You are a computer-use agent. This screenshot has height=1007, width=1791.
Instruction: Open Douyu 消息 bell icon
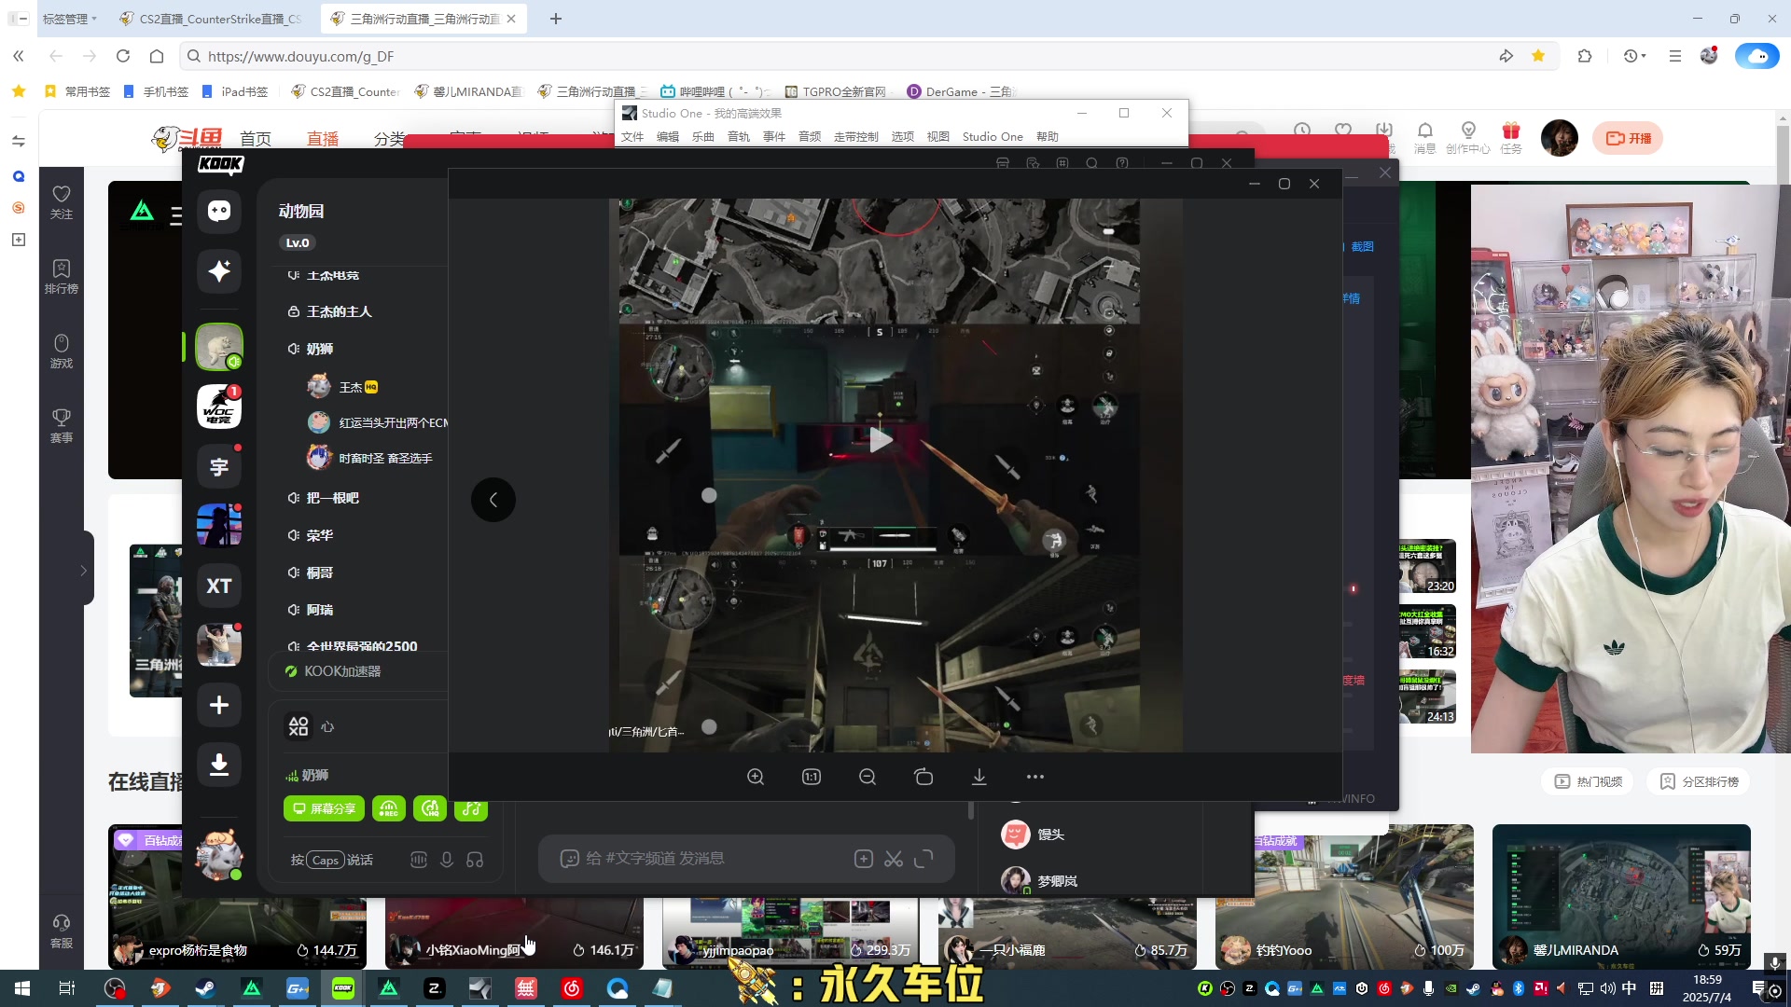point(1424,137)
